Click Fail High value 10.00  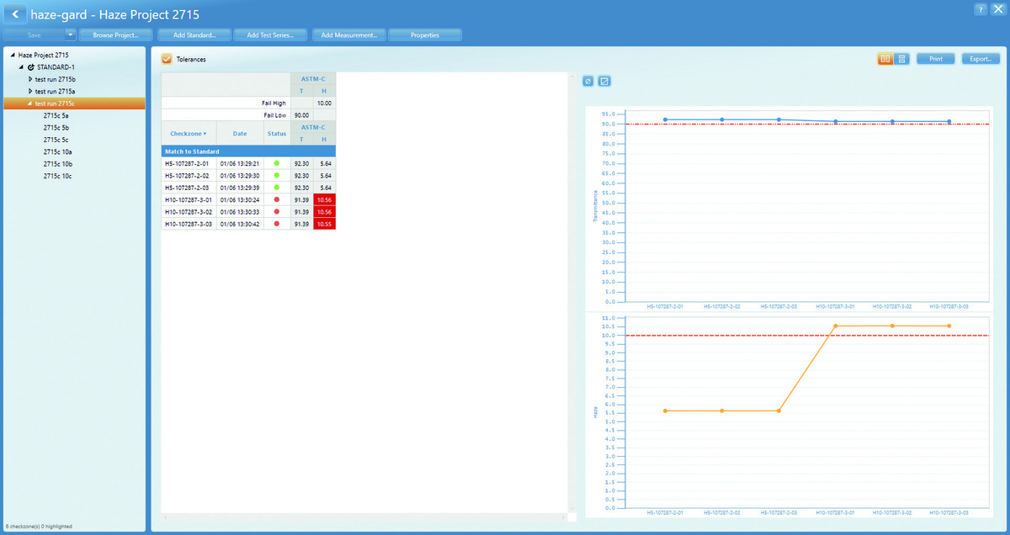324,103
